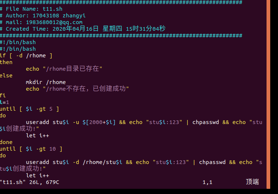Click the "i=1" assignment line
This screenshot has height=194, width=278.
4,102
